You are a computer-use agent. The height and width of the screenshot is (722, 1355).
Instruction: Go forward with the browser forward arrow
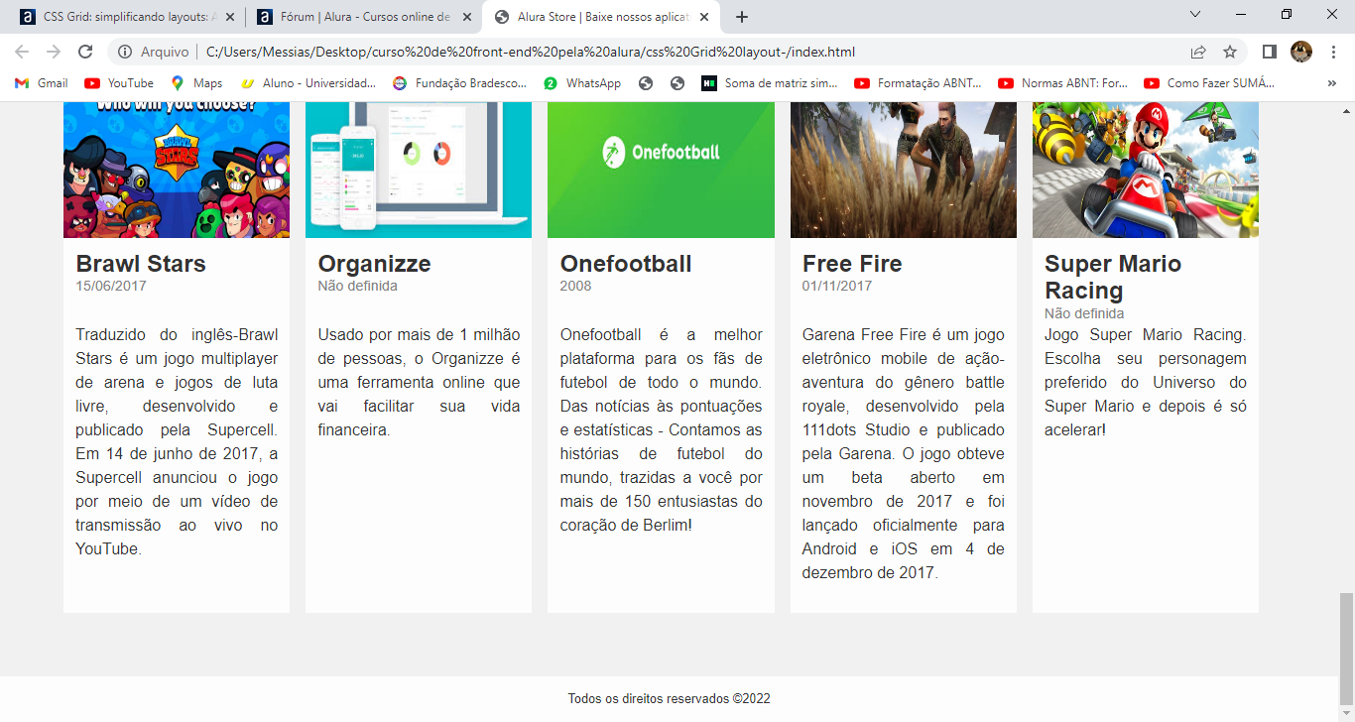pos(54,52)
